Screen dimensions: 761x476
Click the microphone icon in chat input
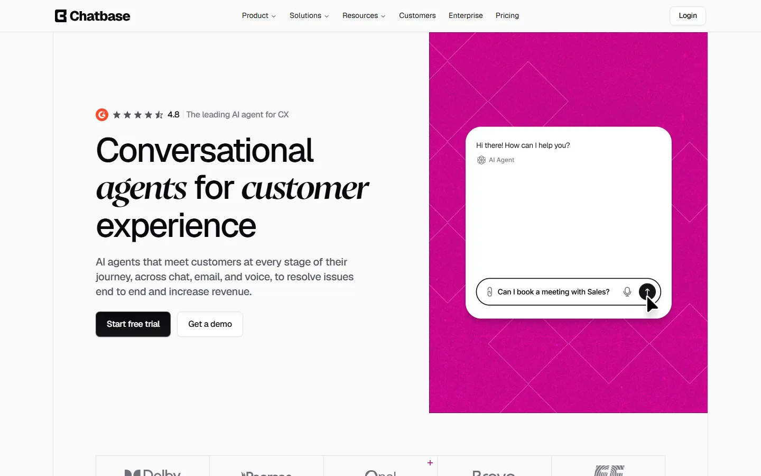pyautogui.click(x=627, y=292)
